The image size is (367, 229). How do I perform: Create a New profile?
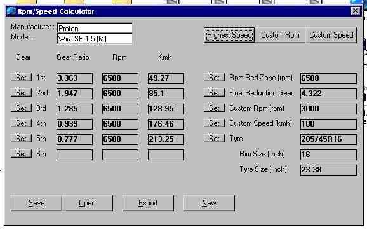click(x=209, y=203)
